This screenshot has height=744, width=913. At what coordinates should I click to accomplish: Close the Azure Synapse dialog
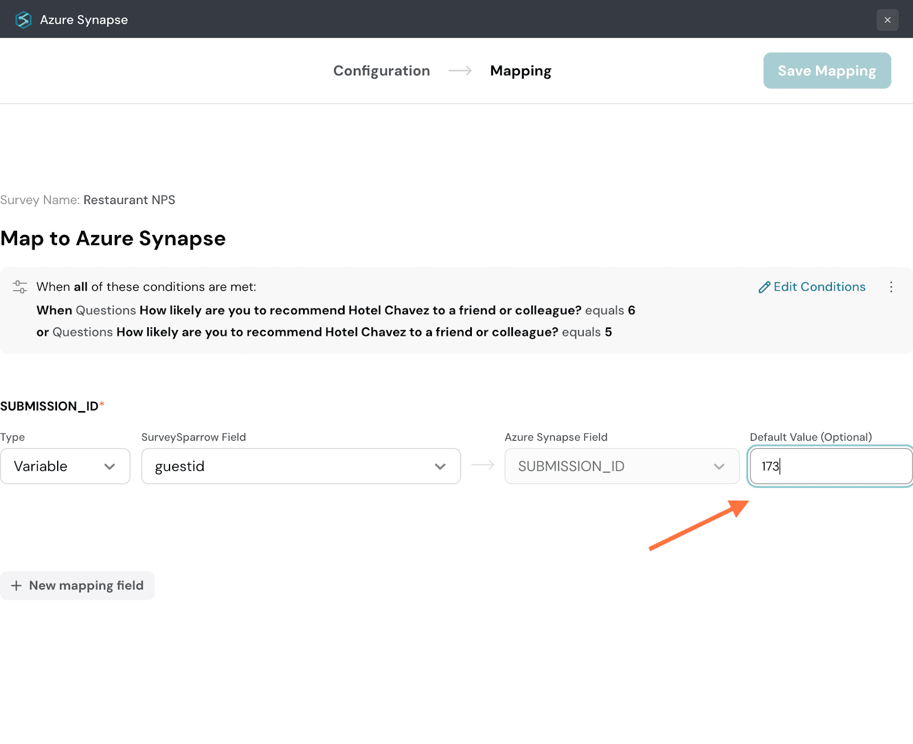887,20
